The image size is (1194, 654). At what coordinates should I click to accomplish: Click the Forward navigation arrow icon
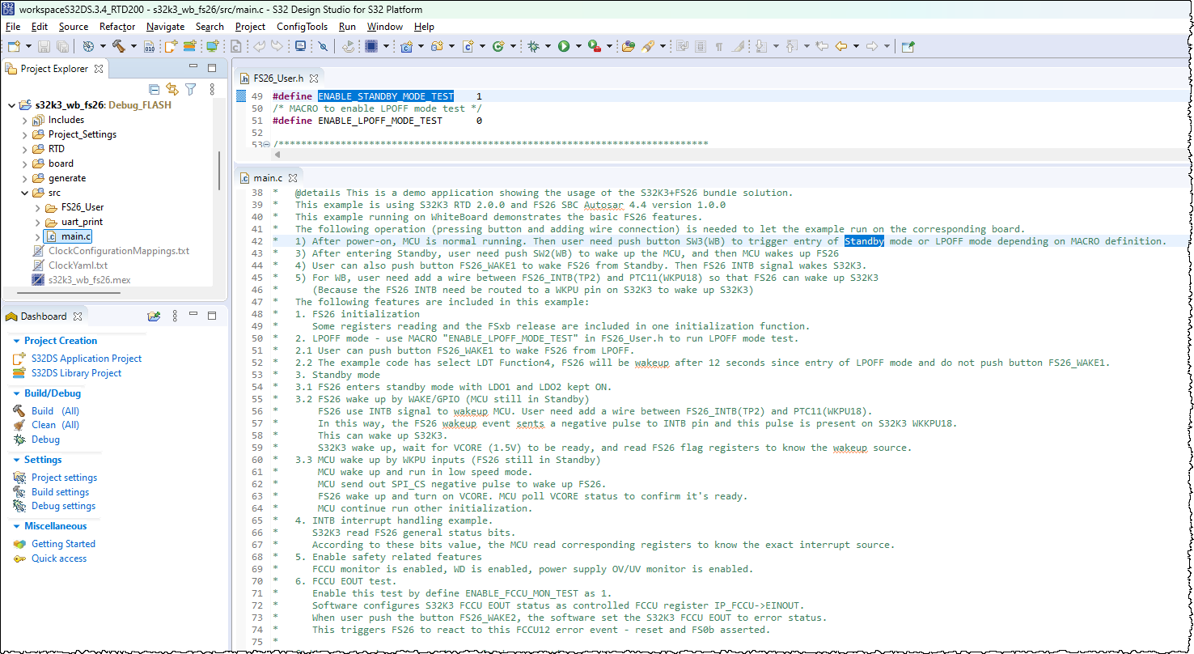[x=872, y=46]
